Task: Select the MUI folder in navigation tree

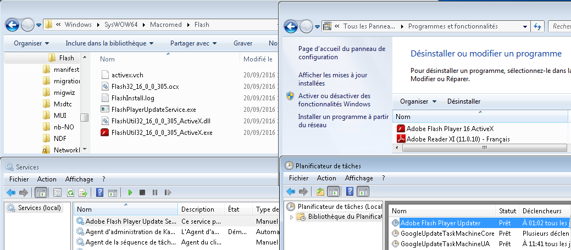Action: click(x=54, y=116)
